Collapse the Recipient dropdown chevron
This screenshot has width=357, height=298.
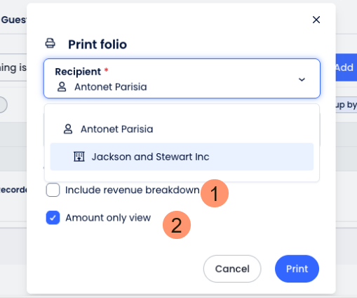point(302,79)
